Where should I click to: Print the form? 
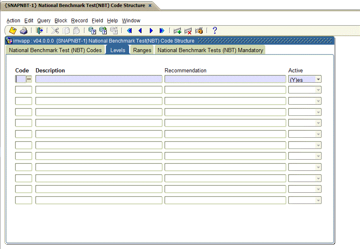pos(24,30)
